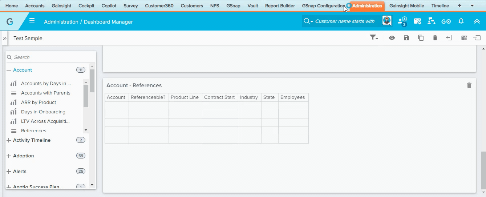The width and height of the screenshot is (486, 197).
Task: Click the Account count badge 11
Action: pyautogui.click(x=81, y=70)
